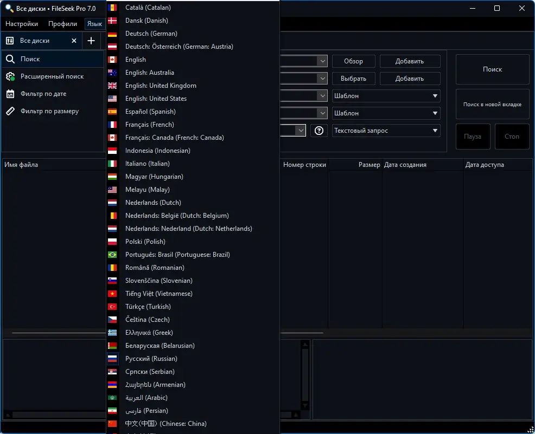The image size is (535, 434).
Task: Click the Malay flag icon
Action: (112, 190)
